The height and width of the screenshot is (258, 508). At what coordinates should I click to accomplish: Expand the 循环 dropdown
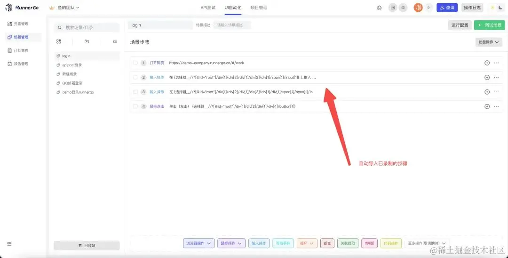pyautogui.click(x=307, y=243)
